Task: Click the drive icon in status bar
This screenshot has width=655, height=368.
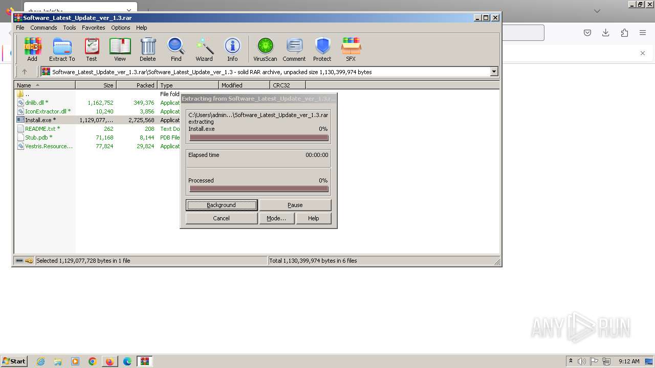Action: click(19, 261)
